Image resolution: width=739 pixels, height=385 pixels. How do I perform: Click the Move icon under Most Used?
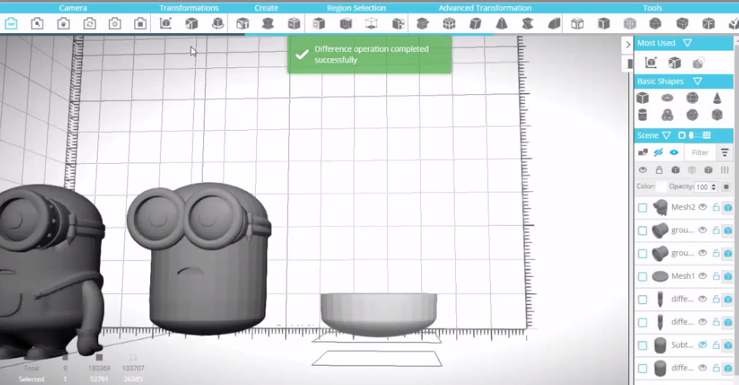(x=651, y=62)
